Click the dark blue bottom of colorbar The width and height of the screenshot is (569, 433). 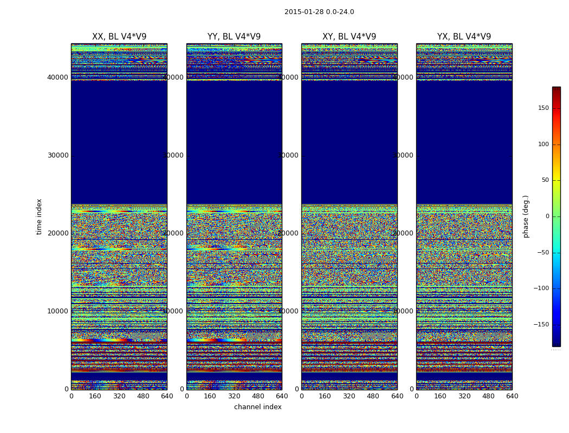click(x=556, y=343)
